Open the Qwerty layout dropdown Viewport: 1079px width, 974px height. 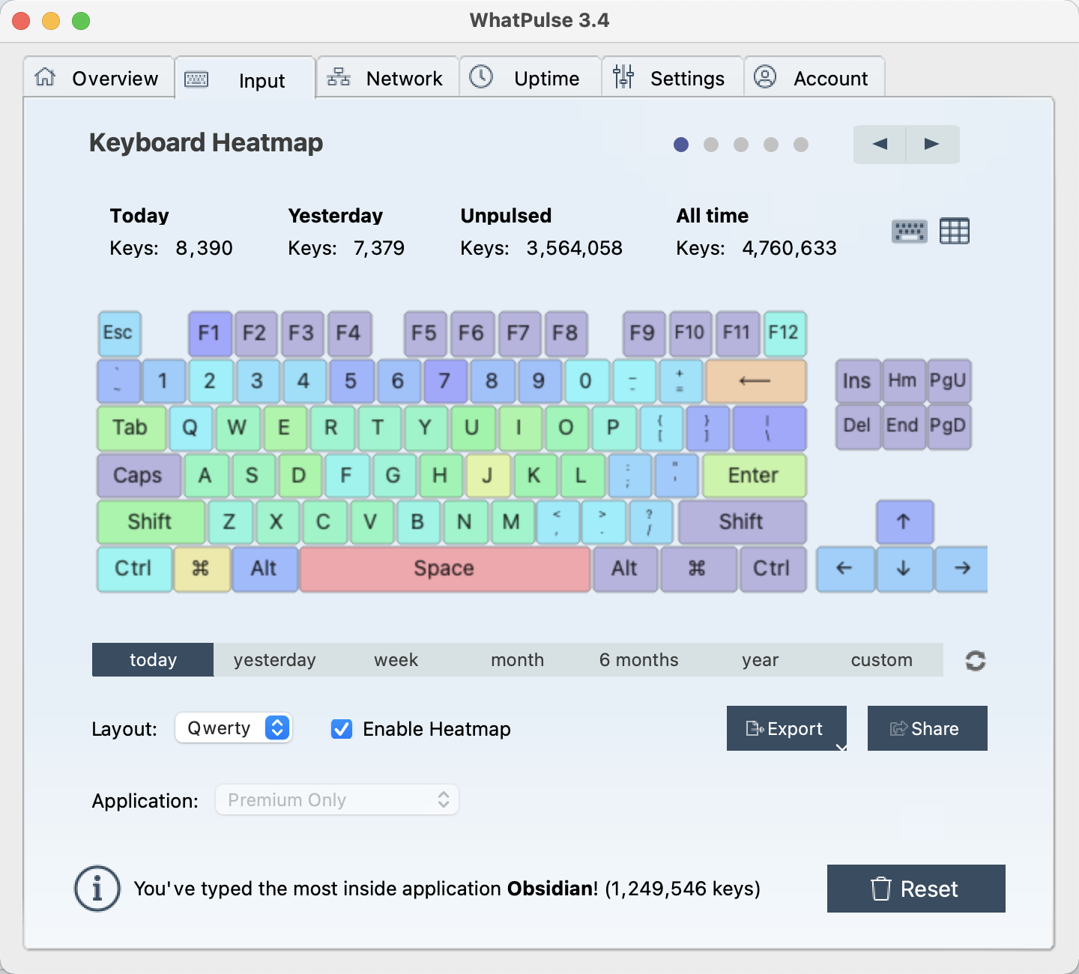click(234, 728)
